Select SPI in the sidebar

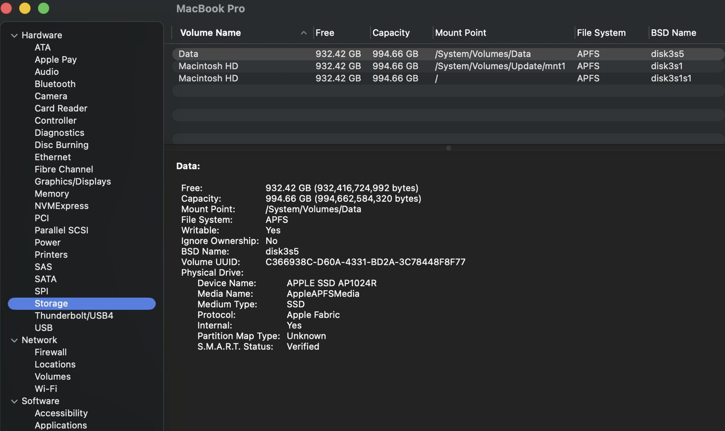42,291
